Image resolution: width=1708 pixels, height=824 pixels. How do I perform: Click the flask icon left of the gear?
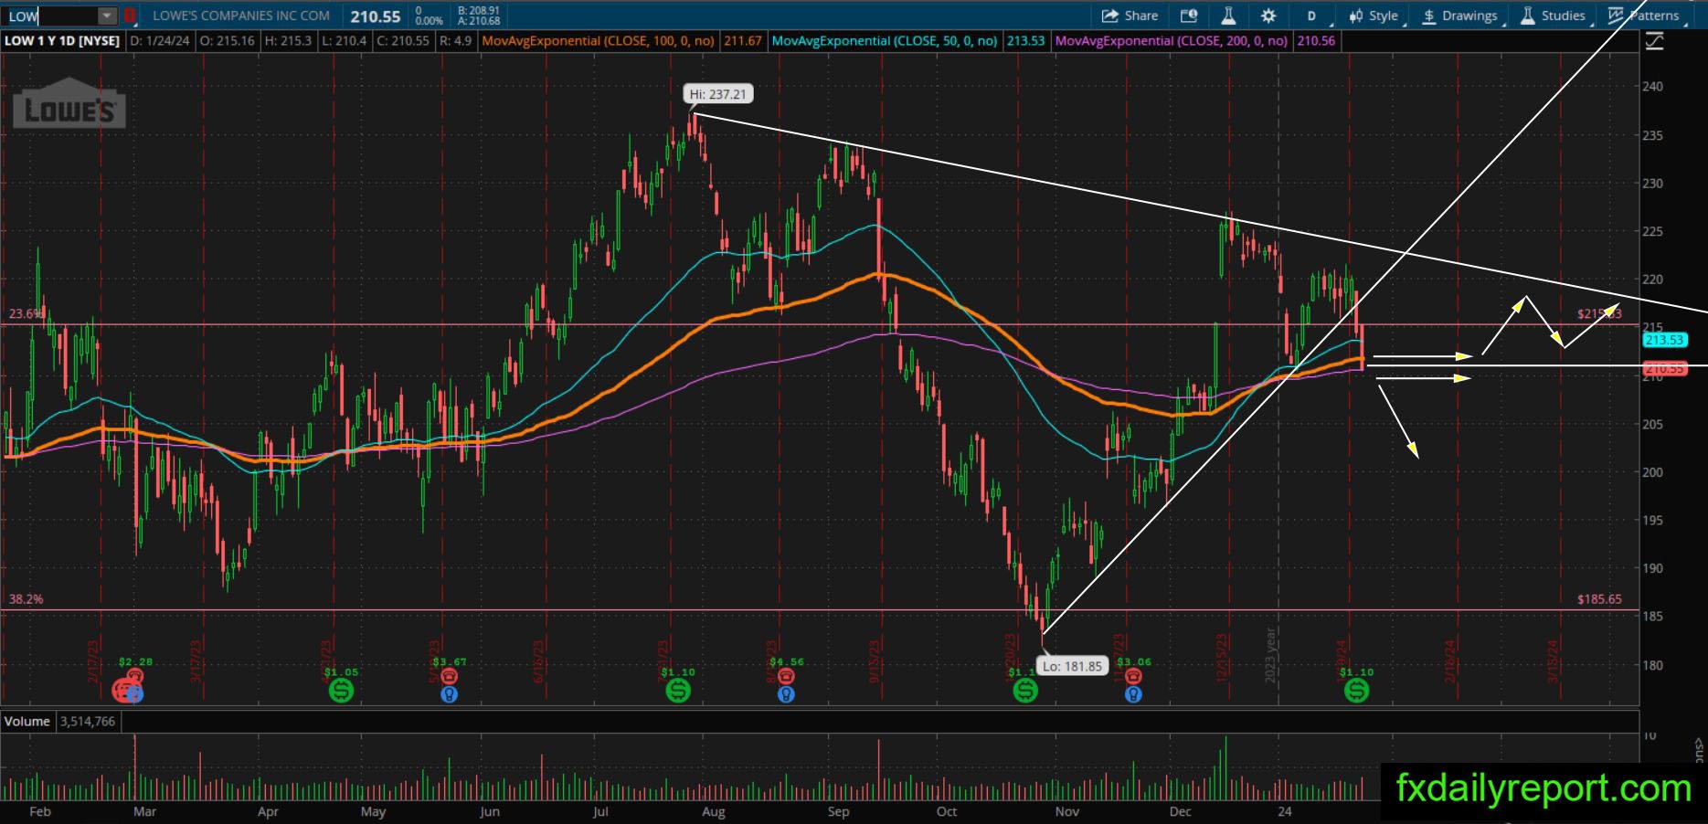coord(1228,16)
